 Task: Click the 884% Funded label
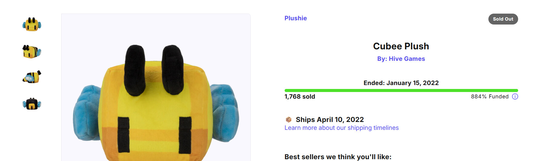tap(489, 97)
